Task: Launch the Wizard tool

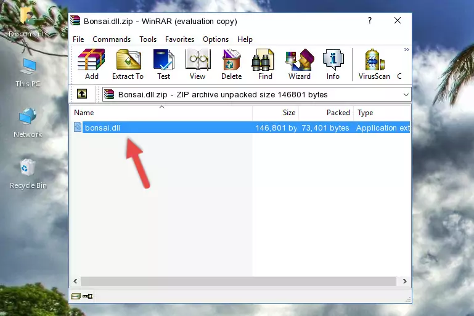Action: (300, 64)
